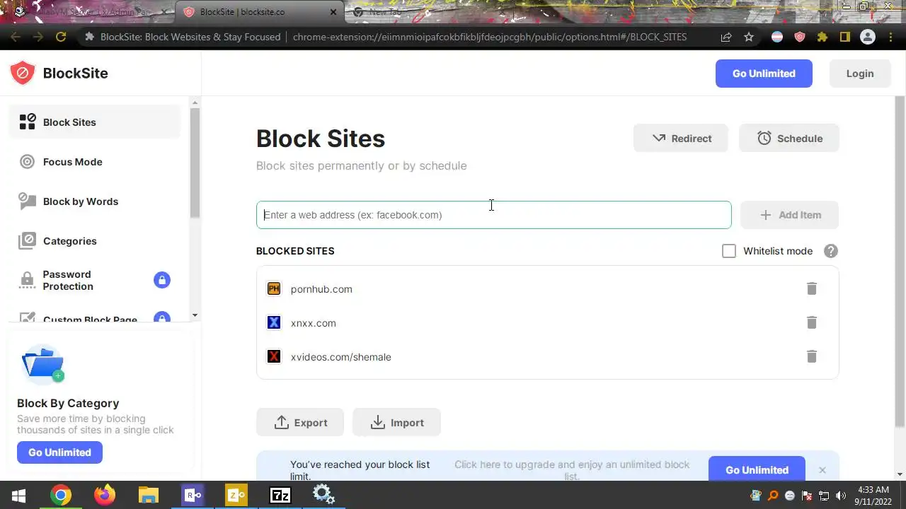Open File Explorer from the taskbar
This screenshot has height=509, width=906.
point(149,495)
